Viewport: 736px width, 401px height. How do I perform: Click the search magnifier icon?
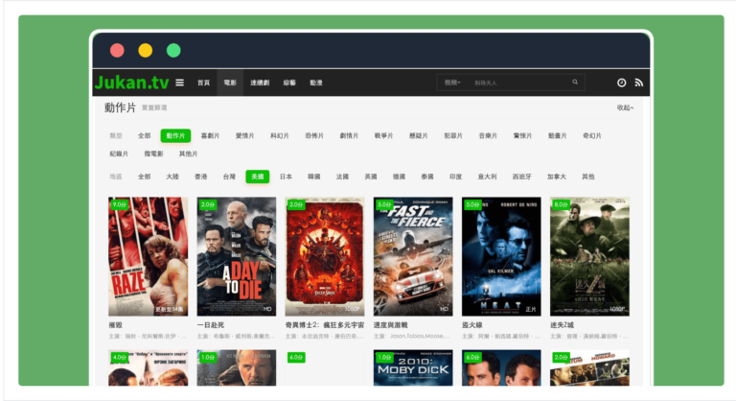(x=575, y=83)
